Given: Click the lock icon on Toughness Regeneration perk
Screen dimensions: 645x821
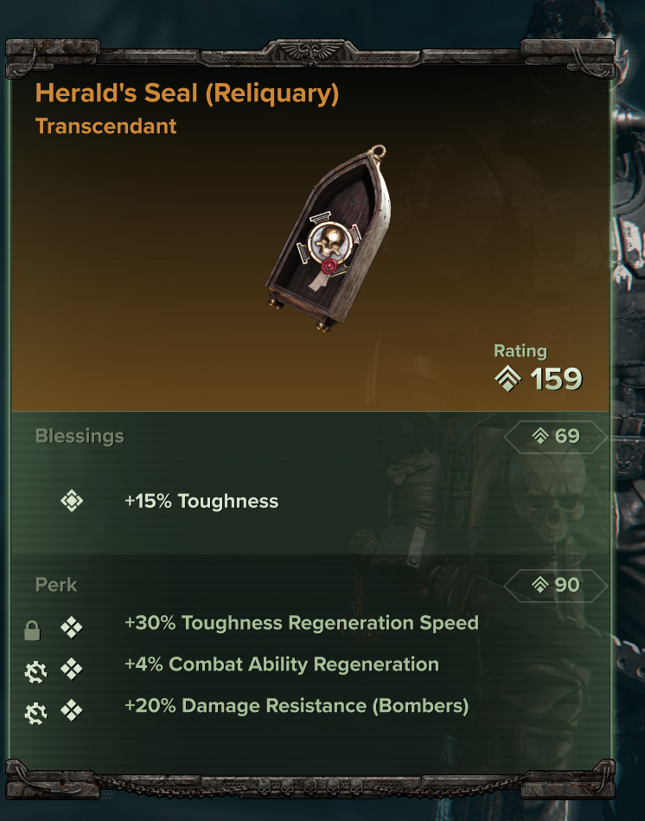Looking at the screenshot, I should (32, 631).
